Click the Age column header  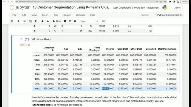tap(66, 49)
